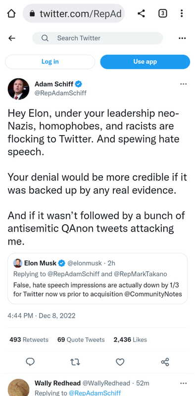Tap the browser home icon
Viewport: 195px width, 396px height.
[11, 14]
